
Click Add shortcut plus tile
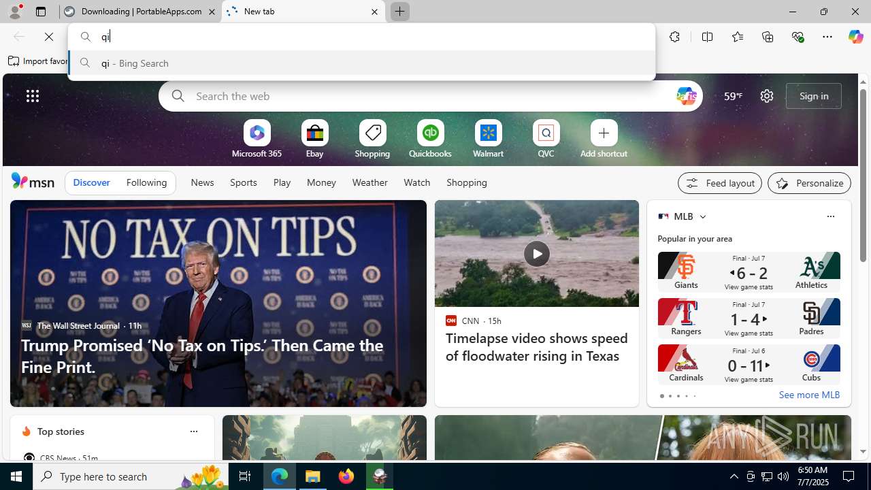(x=604, y=140)
